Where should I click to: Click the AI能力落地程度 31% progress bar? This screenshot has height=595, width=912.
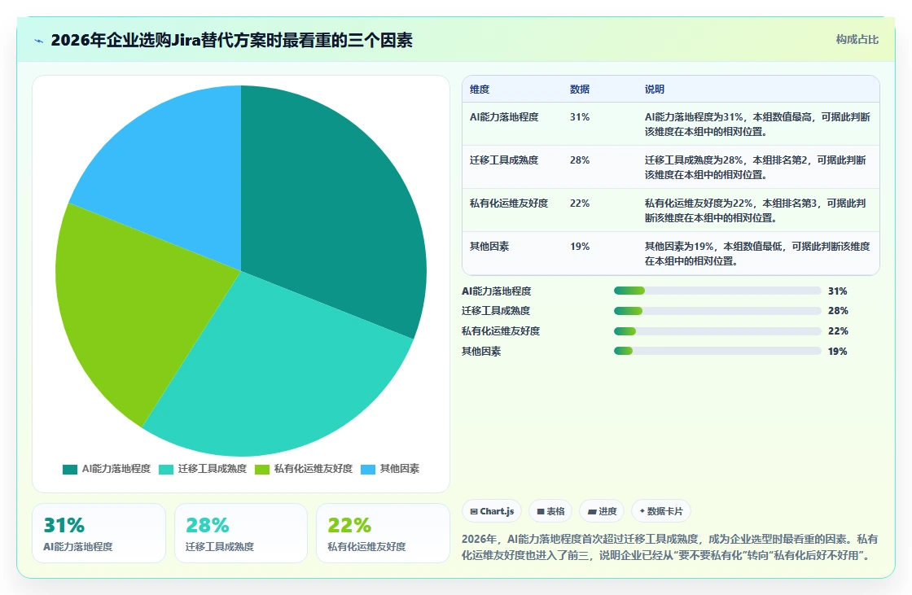click(717, 291)
